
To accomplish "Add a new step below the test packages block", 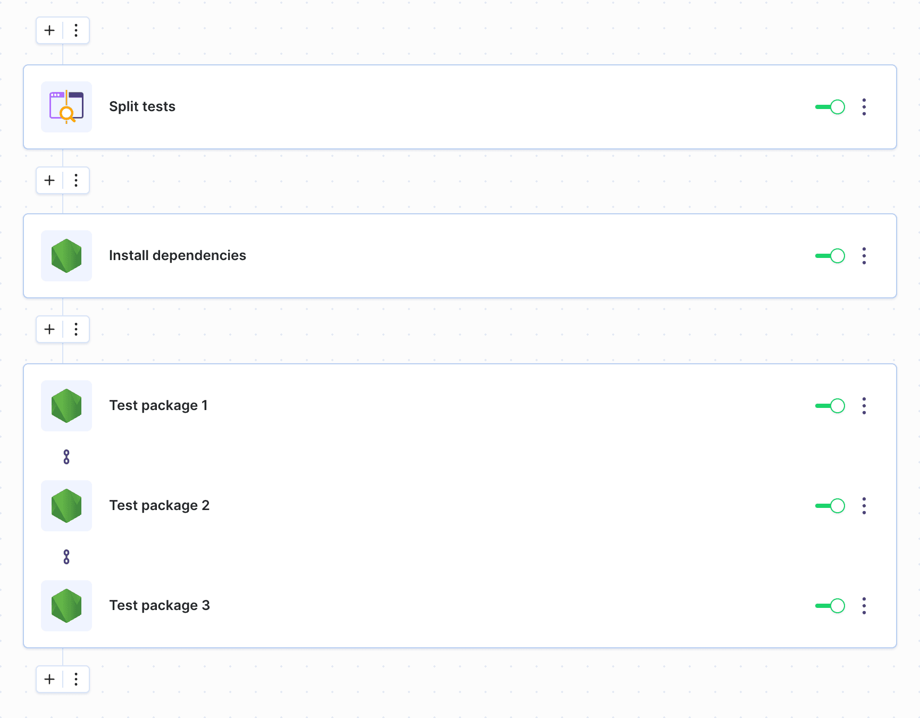I will pyautogui.click(x=49, y=679).
